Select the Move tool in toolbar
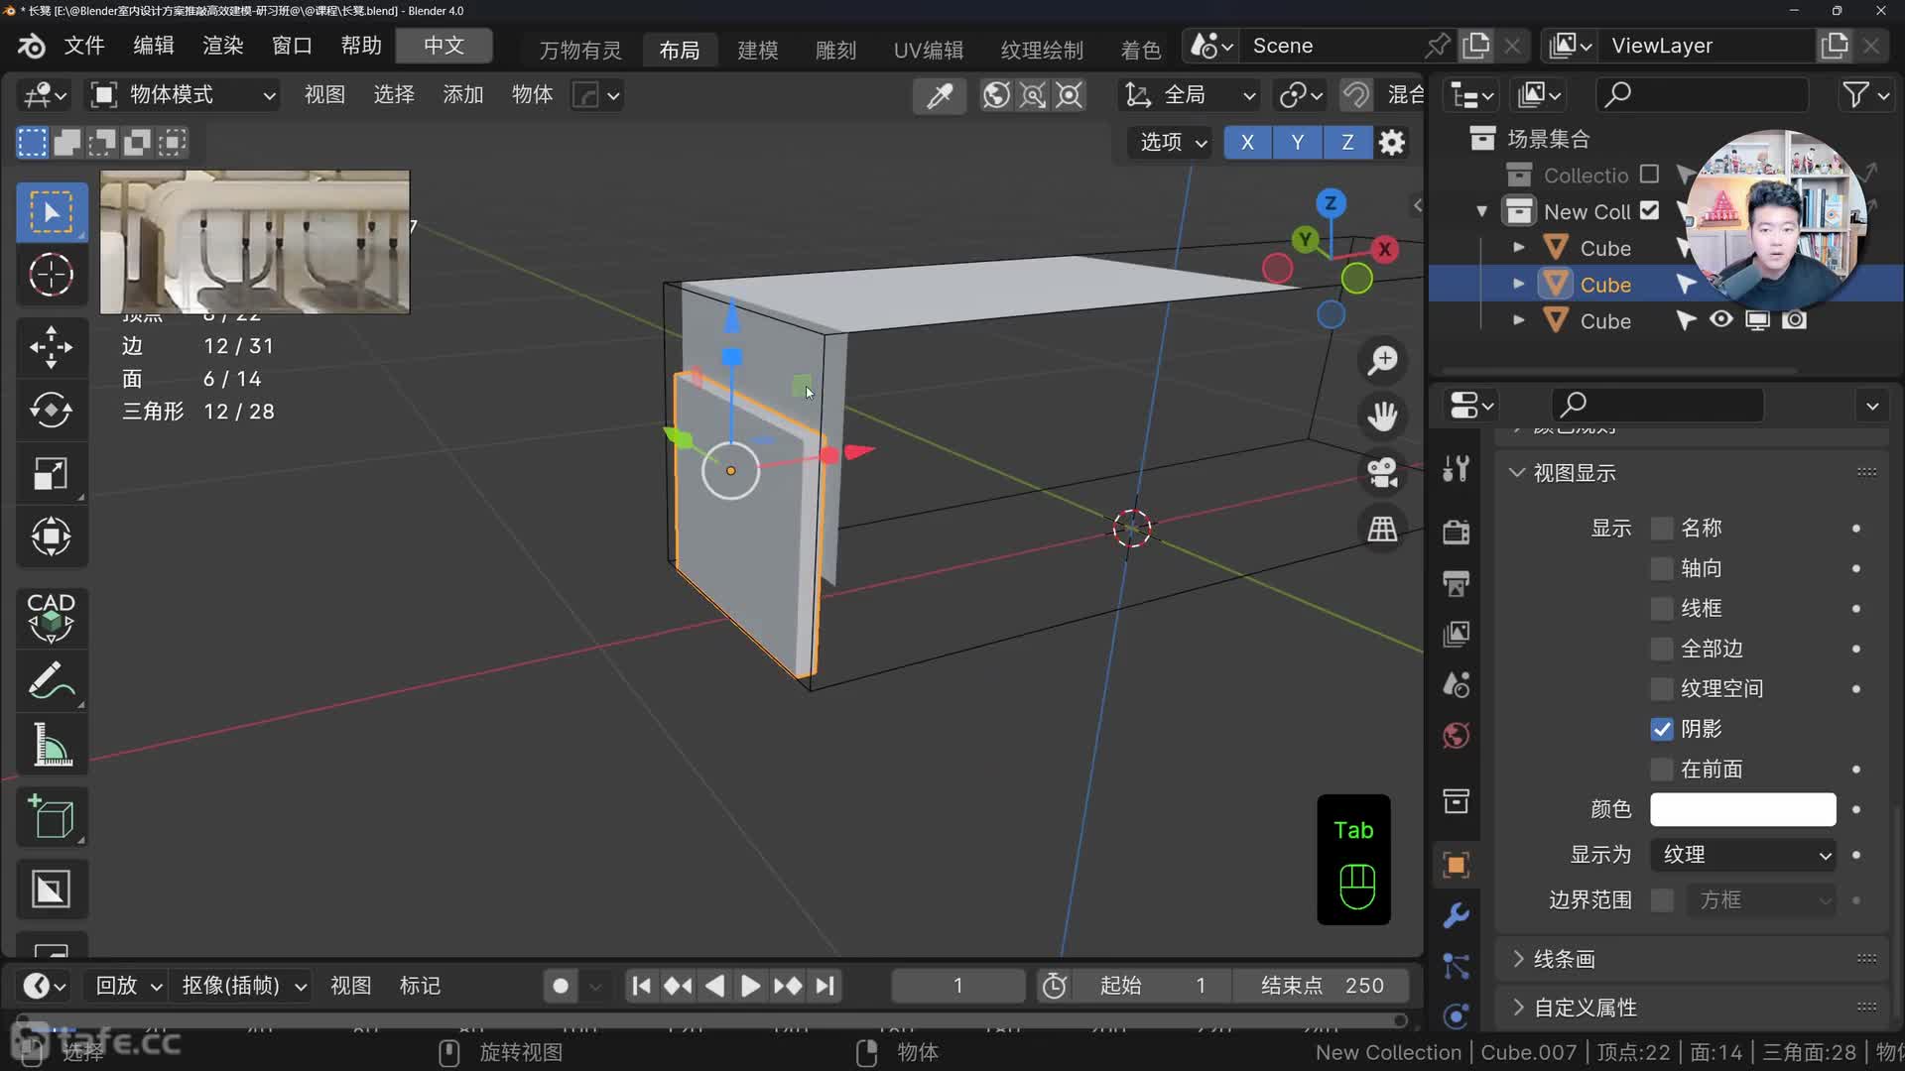1905x1071 pixels. (x=51, y=347)
